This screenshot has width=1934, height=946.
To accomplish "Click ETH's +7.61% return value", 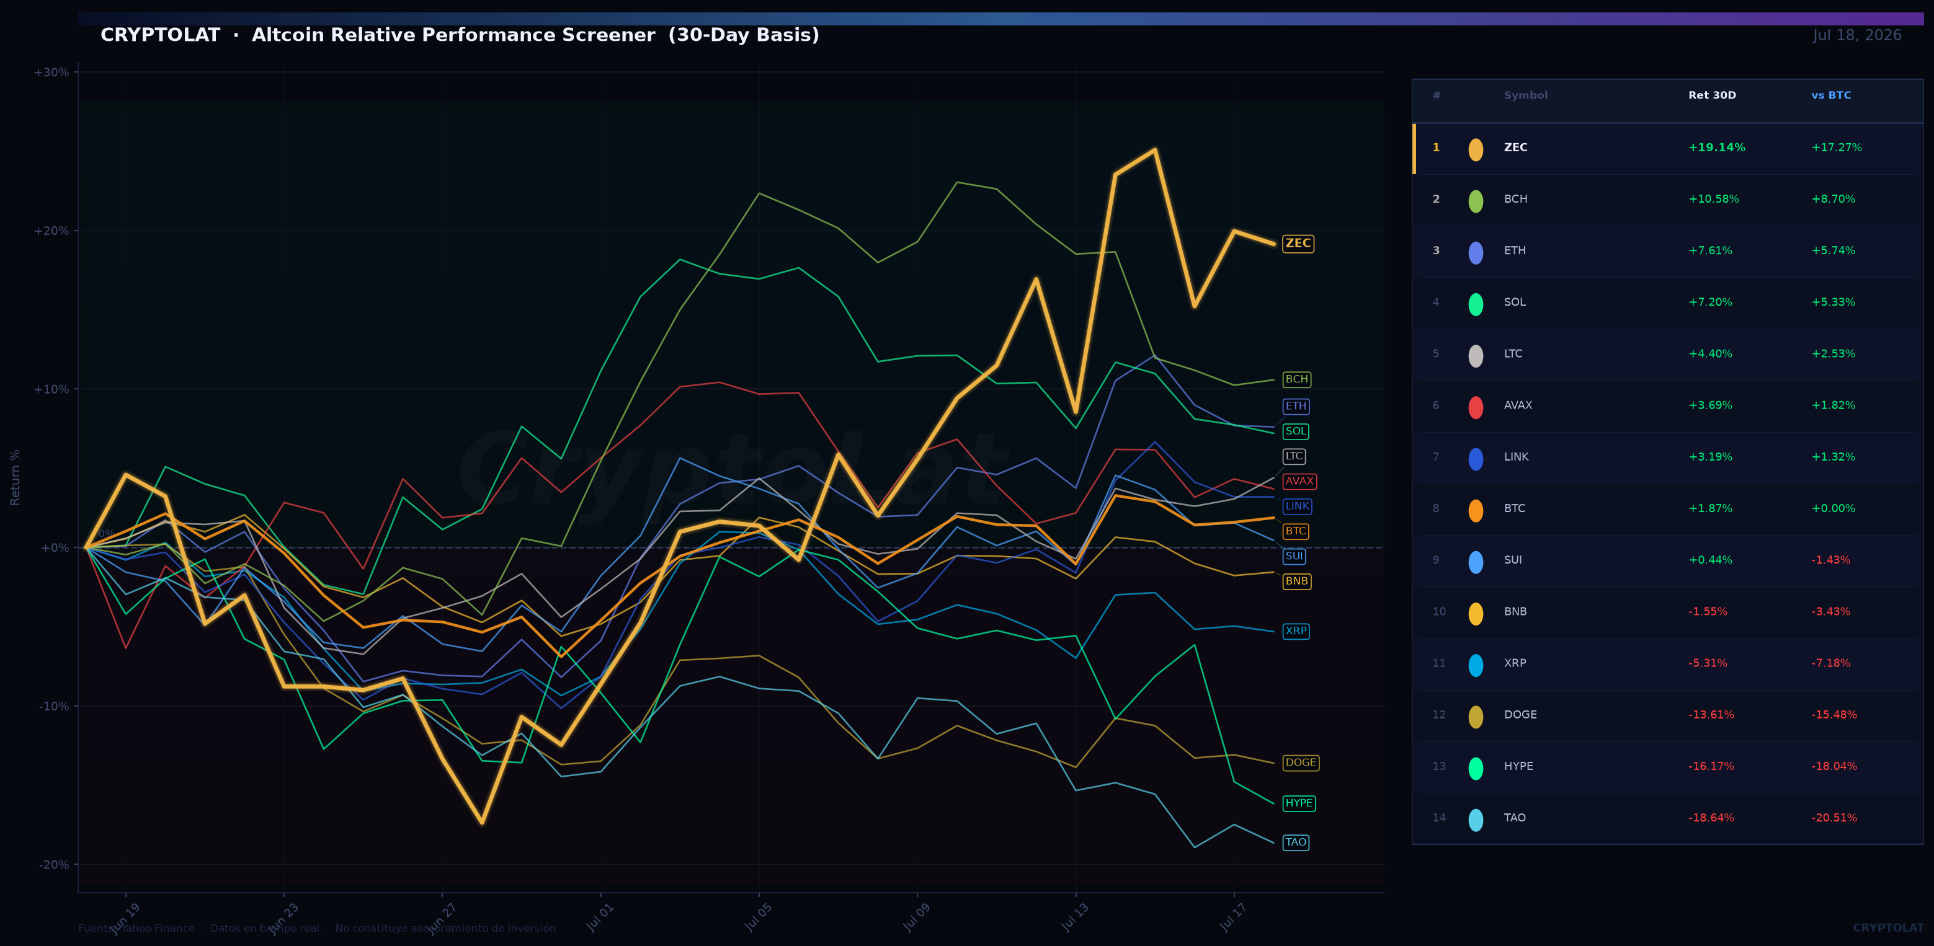I will [x=1710, y=250].
